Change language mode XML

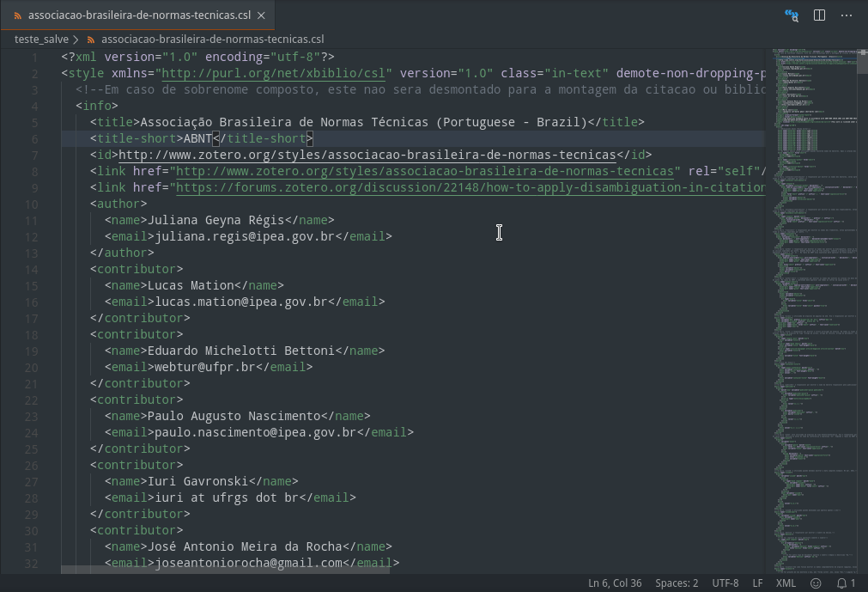(786, 583)
